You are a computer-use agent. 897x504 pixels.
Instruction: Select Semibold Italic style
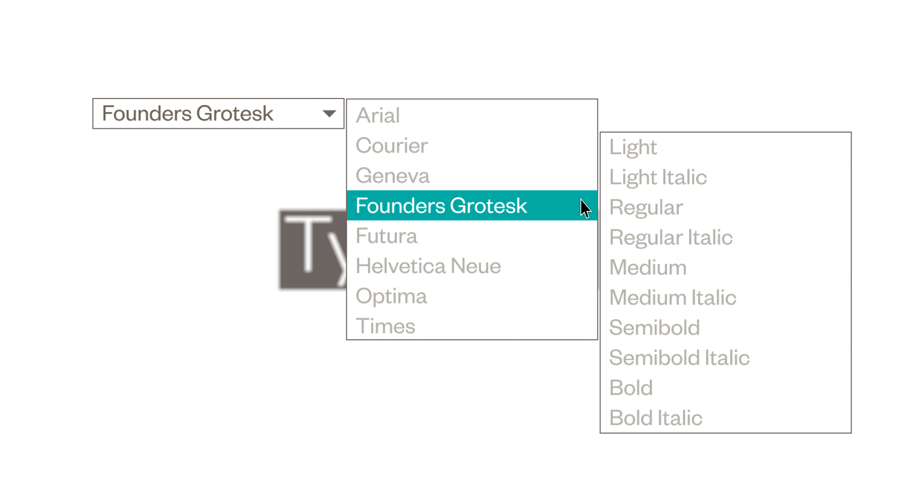(x=726, y=358)
